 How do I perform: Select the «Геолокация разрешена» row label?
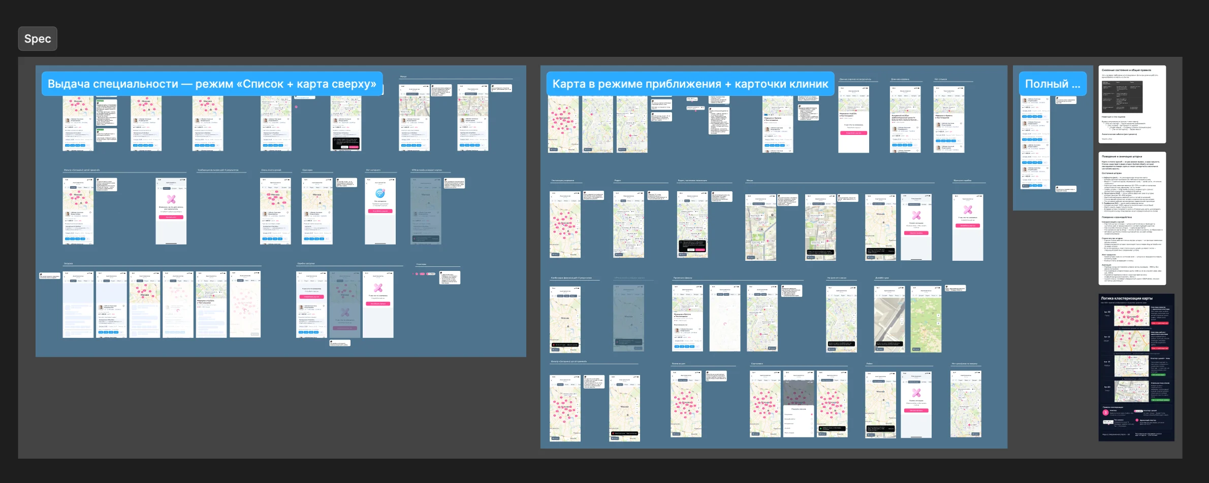coord(563,180)
